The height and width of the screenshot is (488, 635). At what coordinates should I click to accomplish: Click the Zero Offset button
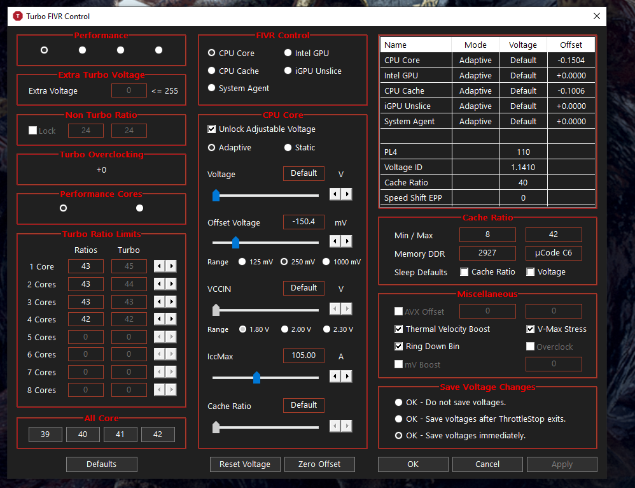(319, 464)
